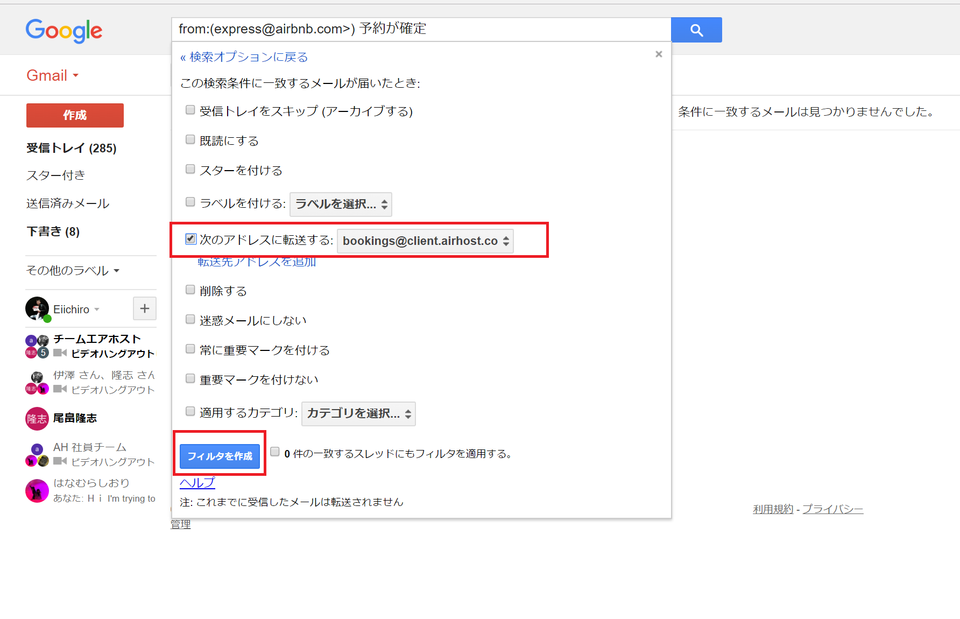Screen dimensions: 960x619
Task: Click video icon under 伊澤 さん conversation
Action: click(x=60, y=389)
